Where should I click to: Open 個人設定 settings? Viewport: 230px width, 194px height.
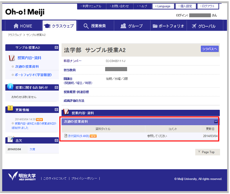185,6
